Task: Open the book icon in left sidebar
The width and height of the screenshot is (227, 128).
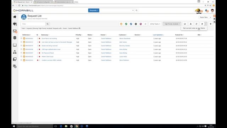Action: pyautogui.click(x=15, y=45)
